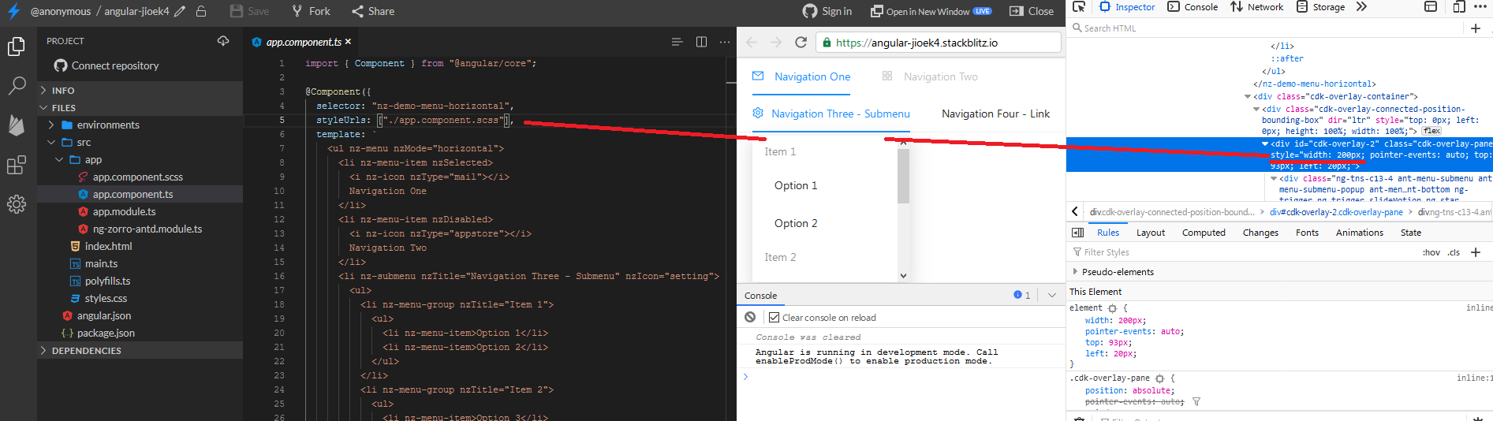The image size is (1493, 421).
Task: Choose Option 2 in submenu
Action: pyautogui.click(x=796, y=223)
